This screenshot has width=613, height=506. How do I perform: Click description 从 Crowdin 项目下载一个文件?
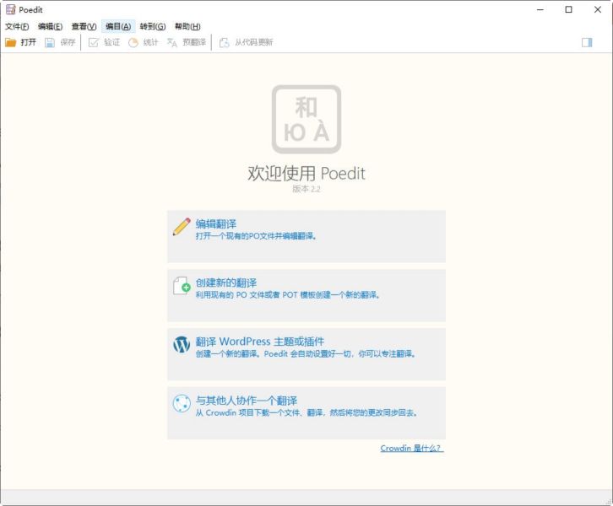click(306, 412)
